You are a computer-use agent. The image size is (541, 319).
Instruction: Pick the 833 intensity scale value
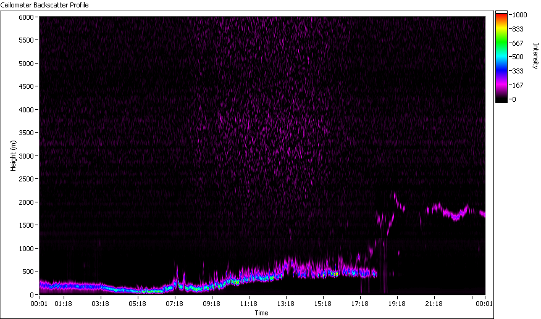point(518,30)
